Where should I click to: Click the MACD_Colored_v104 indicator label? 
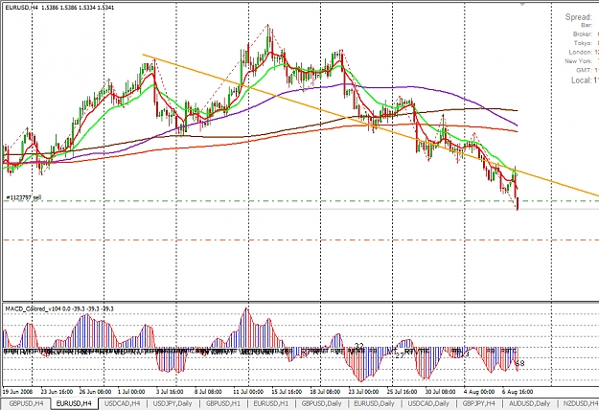coord(58,308)
